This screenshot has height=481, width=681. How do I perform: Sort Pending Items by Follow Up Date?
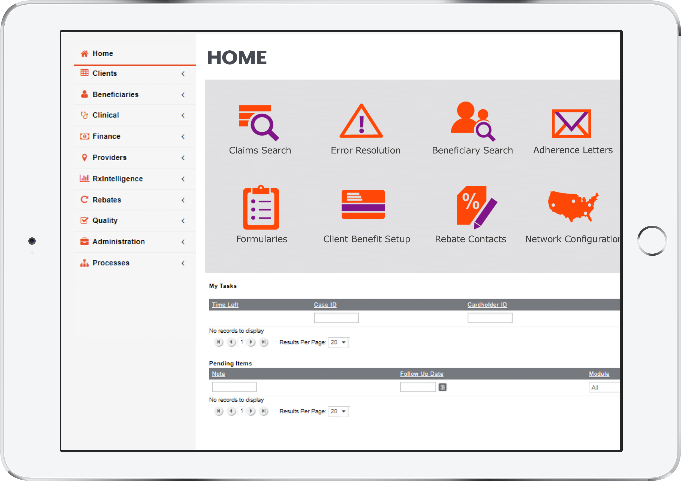421,374
